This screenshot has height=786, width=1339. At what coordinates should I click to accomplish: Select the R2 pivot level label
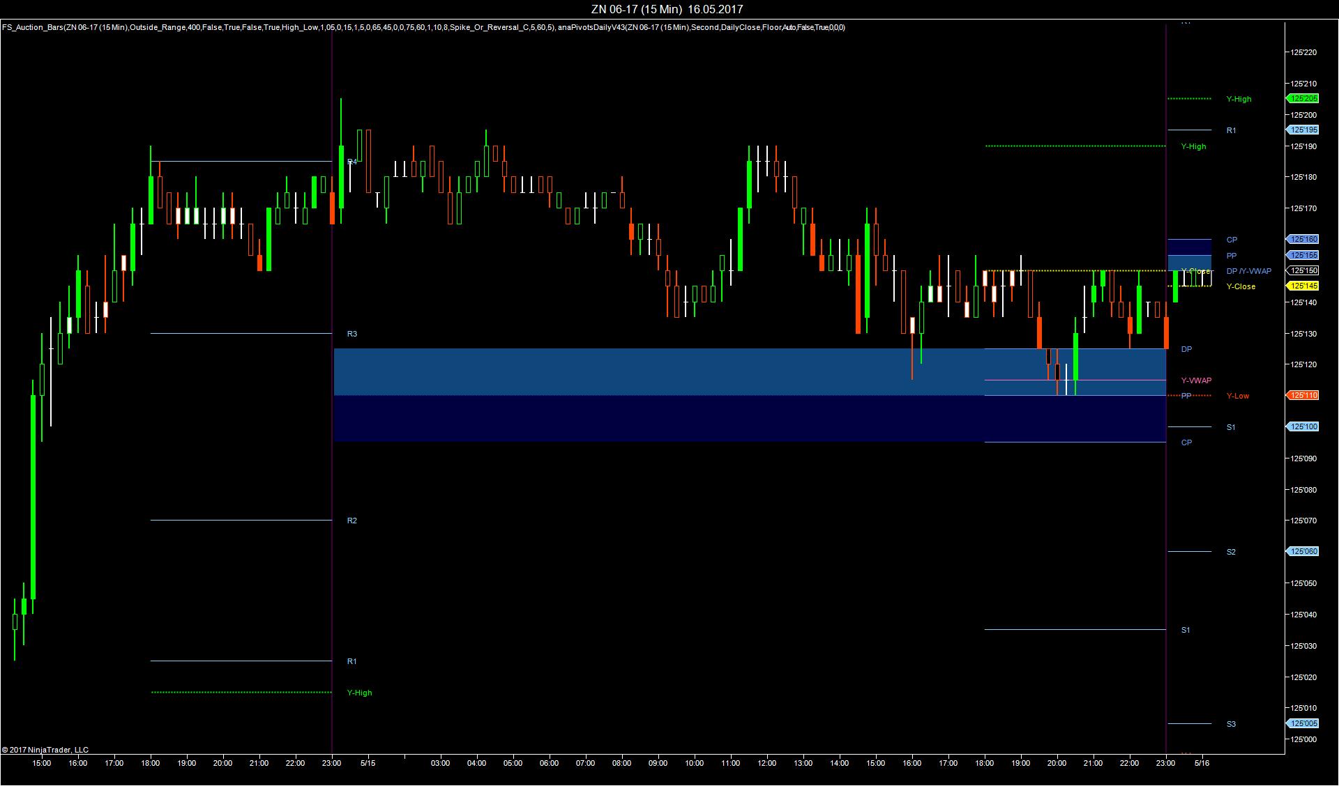352,521
